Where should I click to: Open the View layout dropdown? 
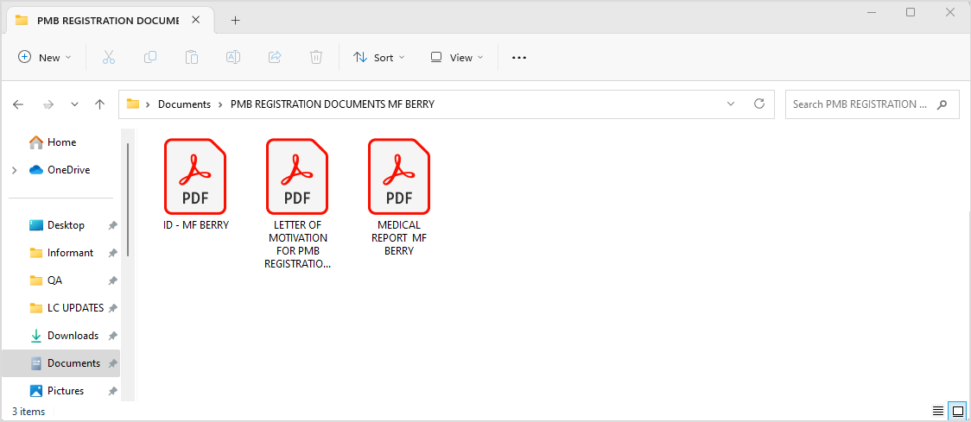(457, 58)
